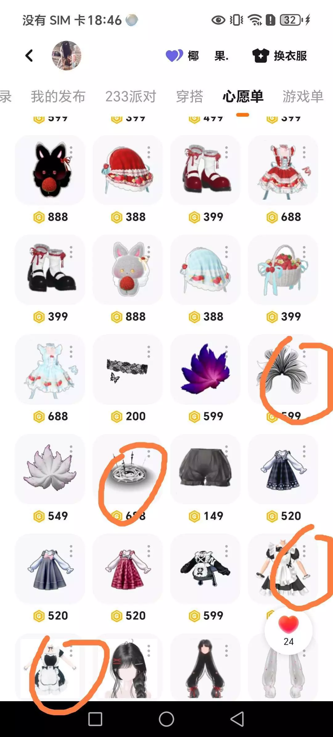Tap the shirt icon for 换衣服
333x737 pixels.
261,56
